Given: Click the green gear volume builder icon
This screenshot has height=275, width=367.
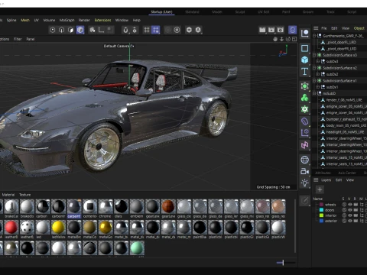Looking at the screenshot, I should [x=305, y=109].
